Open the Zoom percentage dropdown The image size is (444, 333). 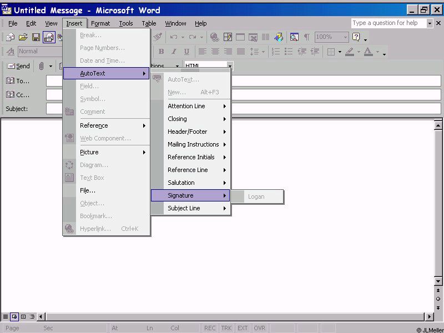click(x=345, y=37)
